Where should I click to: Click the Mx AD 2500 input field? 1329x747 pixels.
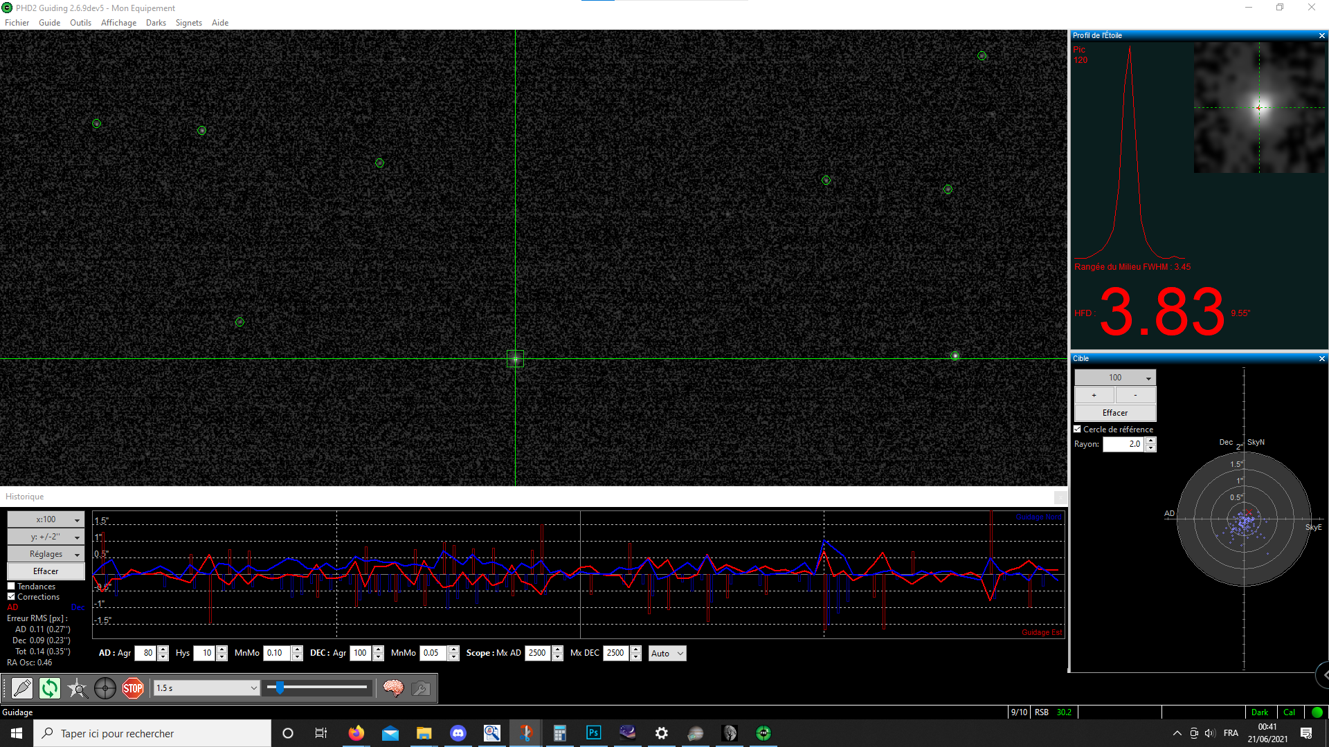click(538, 654)
